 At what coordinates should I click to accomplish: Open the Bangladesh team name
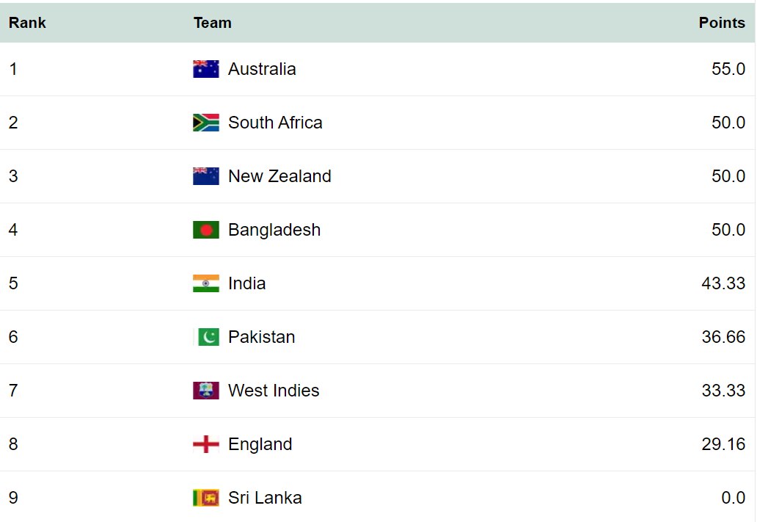pos(274,230)
